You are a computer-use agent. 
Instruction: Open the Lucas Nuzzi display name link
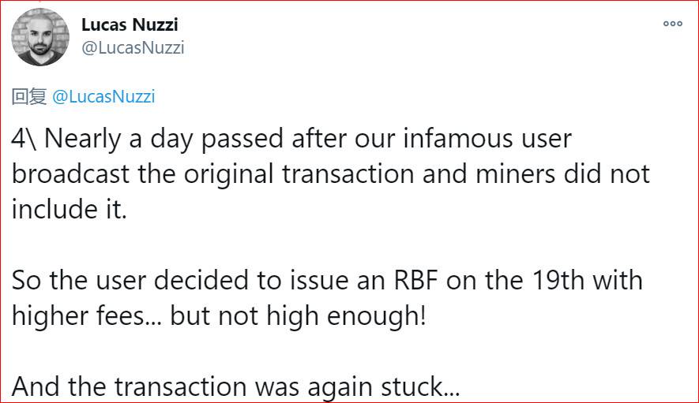130,25
